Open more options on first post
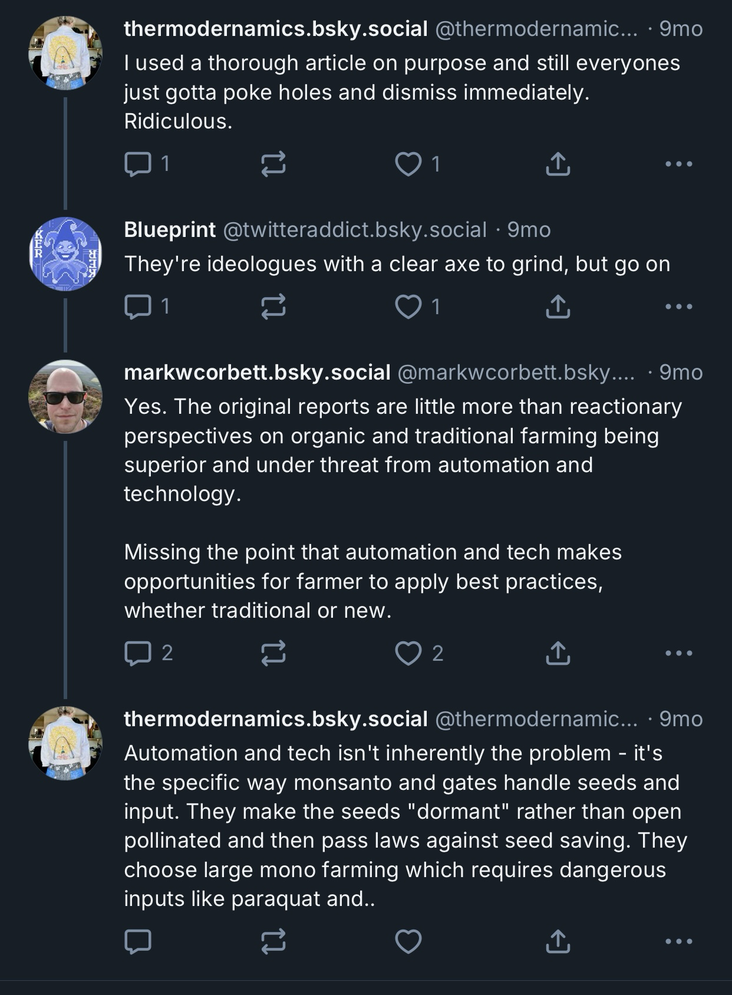The width and height of the screenshot is (732, 995). click(x=678, y=164)
